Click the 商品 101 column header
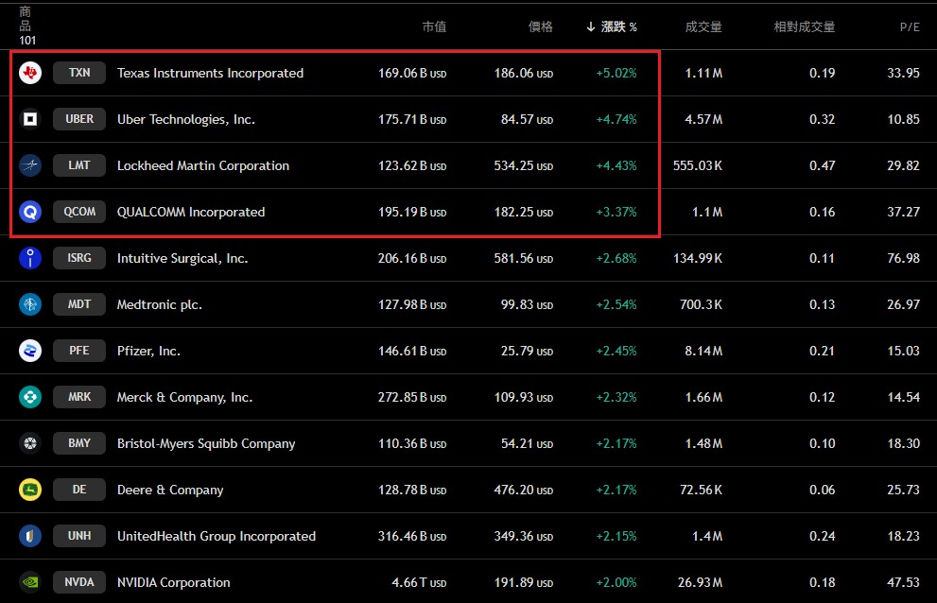 (x=26, y=26)
